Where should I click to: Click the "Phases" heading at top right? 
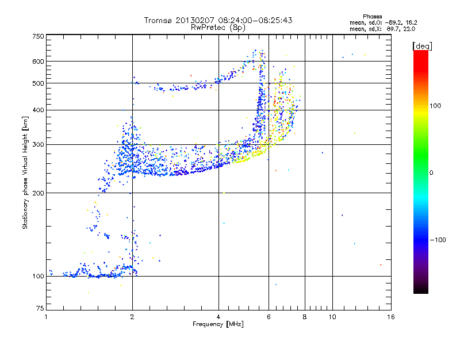coord(372,17)
